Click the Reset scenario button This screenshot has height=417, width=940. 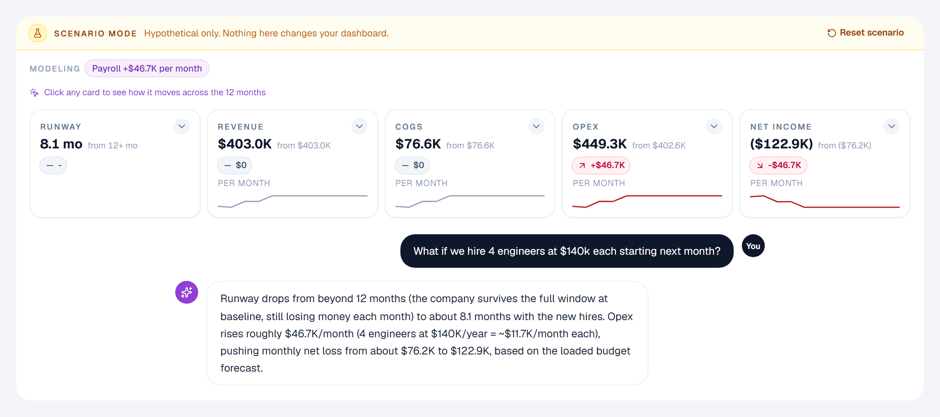point(865,33)
